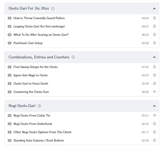Click the video icon for Nogi Osoto From Underhook
Image resolution: width=165 pixels, height=147 pixels.
[10, 124]
